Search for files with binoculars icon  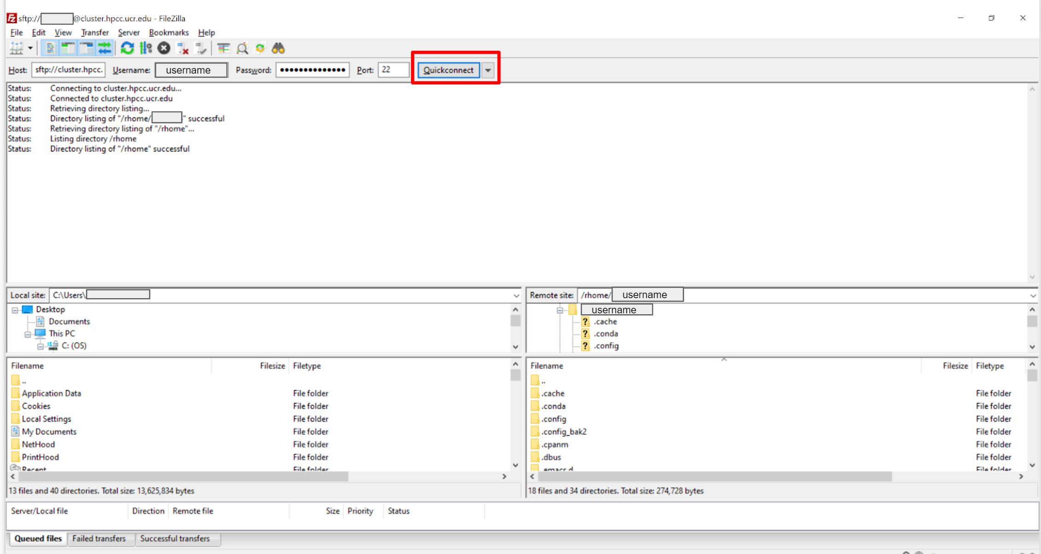point(278,48)
